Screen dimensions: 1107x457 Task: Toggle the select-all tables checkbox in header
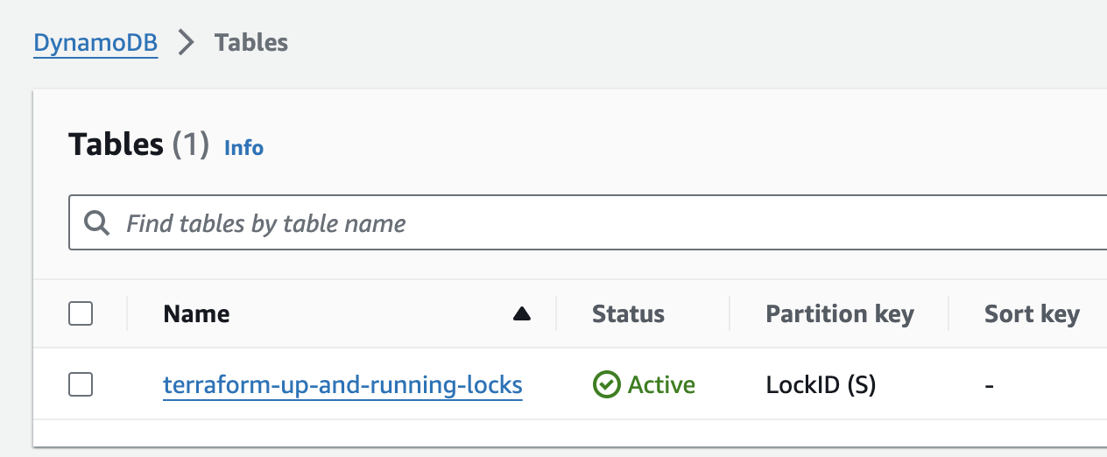click(81, 313)
